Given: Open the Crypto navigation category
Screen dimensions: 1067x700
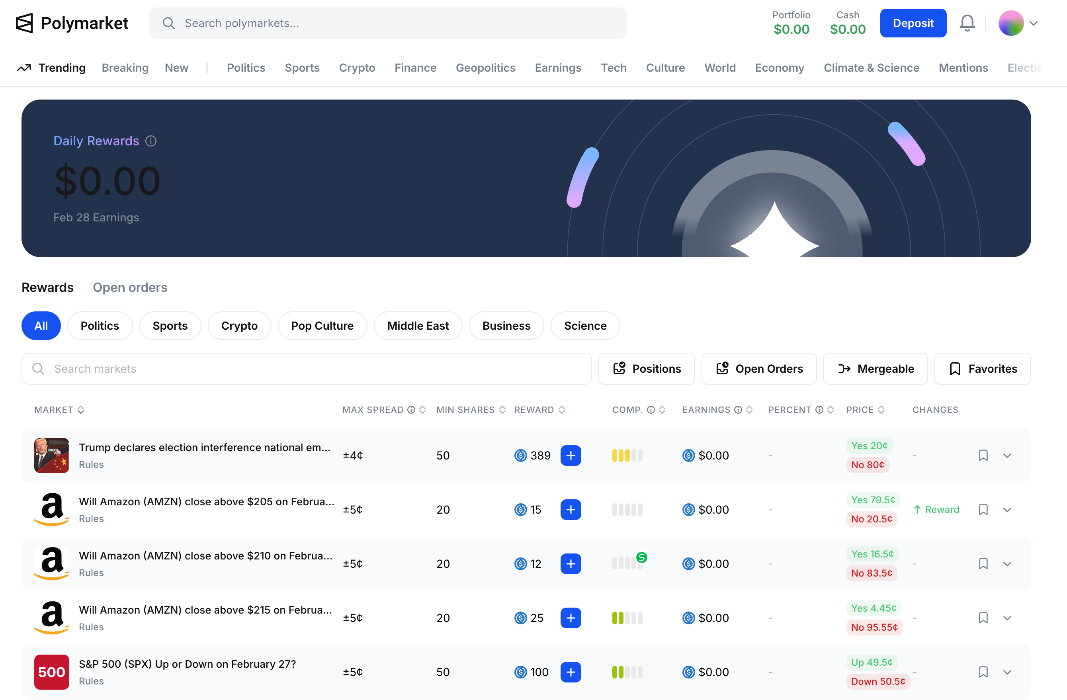Looking at the screenshot, I should 357,68.
